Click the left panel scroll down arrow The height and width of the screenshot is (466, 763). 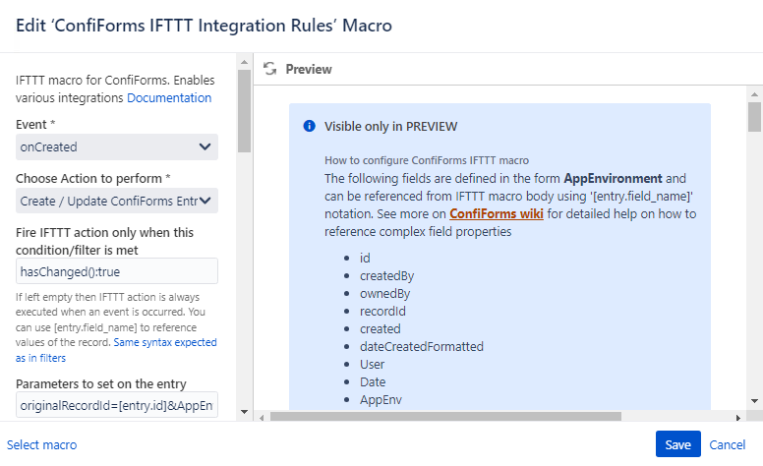click(x=244, y=412)
